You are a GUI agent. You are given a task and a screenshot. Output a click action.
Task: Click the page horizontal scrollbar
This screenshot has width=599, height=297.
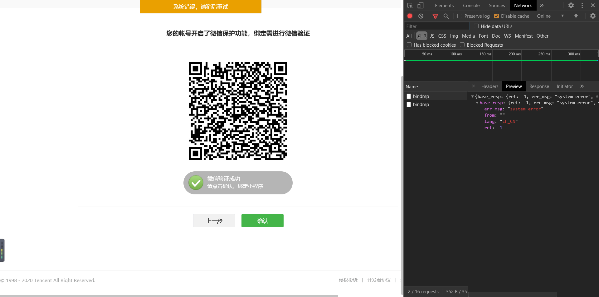(x=169, y=295)
